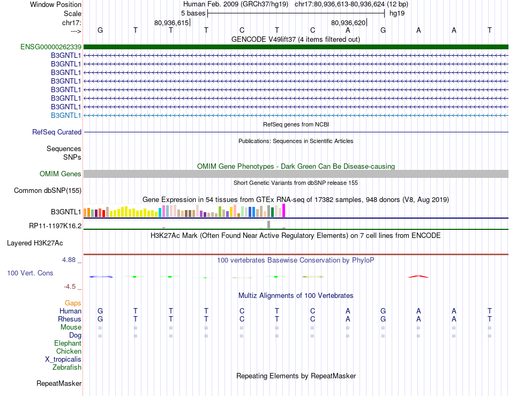Click the Human Feb. 2009 (GRCh37/hg19) assembly text
509x396 pixels.
pyautogui.click(x=236, y=4)
